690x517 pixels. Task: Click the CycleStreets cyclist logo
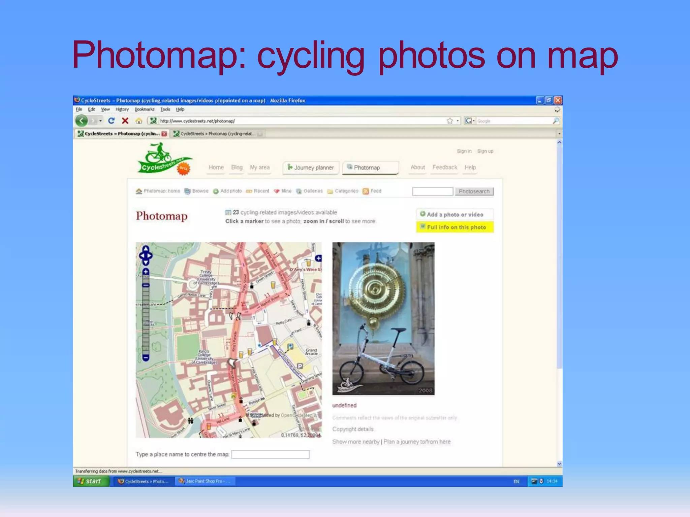[x=165, y=159]
